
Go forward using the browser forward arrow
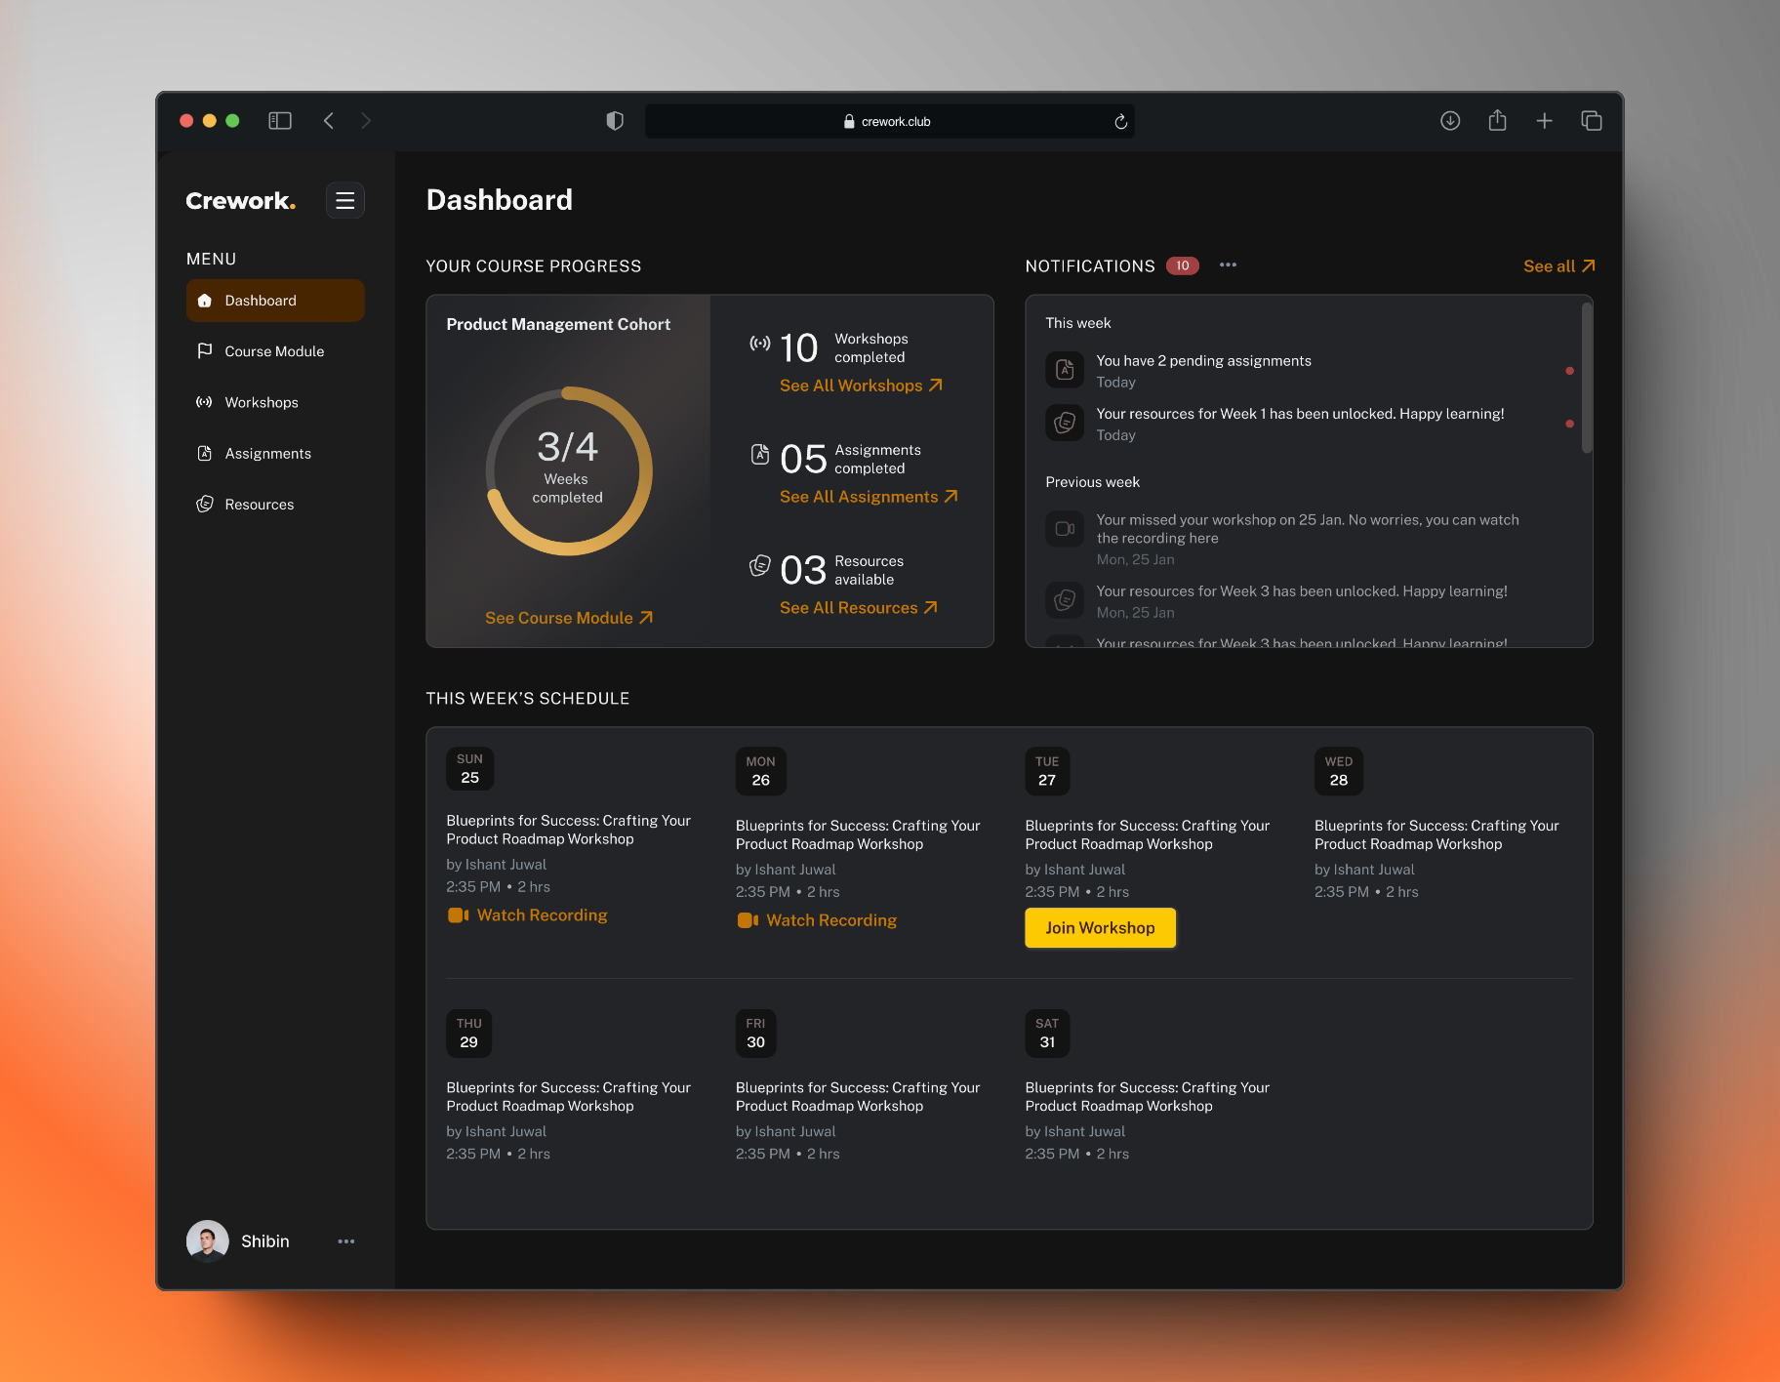tap(366, 121)
